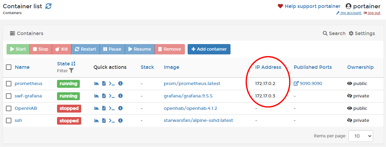
Task: Inspect info icon for ssh container
Action: coord(120,120)
